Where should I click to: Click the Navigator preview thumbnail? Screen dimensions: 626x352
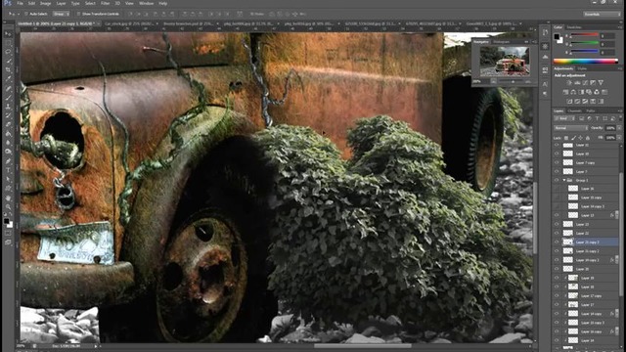[505, 61]
